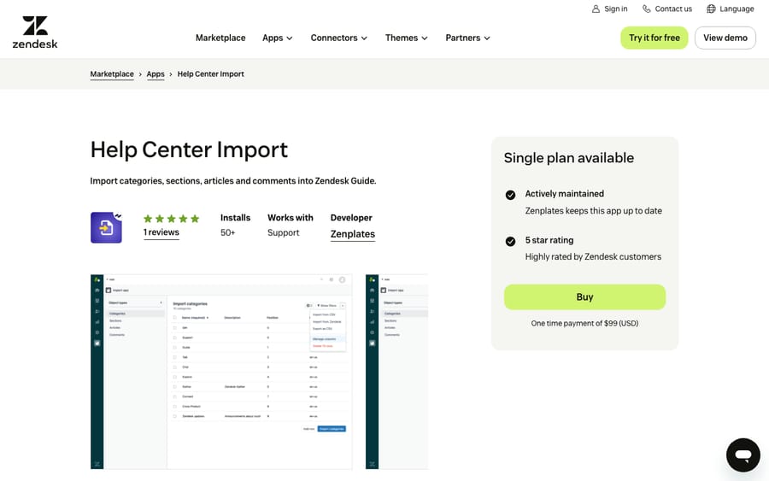Expand the Themes dropdown chevron
The image size is (769, 481).
pyautogui.click(x=424, y=38)
